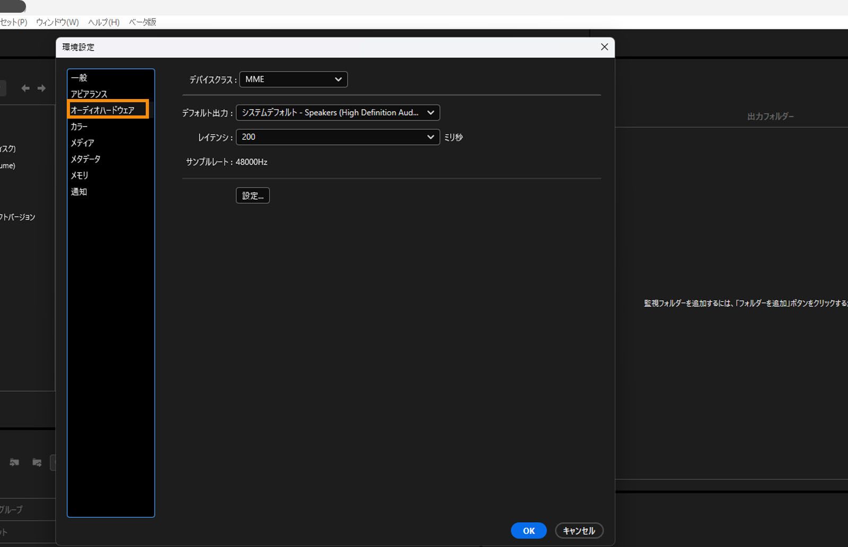Click the サンプルレート: 48000Hz text
This screenshot has height=547, width=848.
click(x=227, y=162)
